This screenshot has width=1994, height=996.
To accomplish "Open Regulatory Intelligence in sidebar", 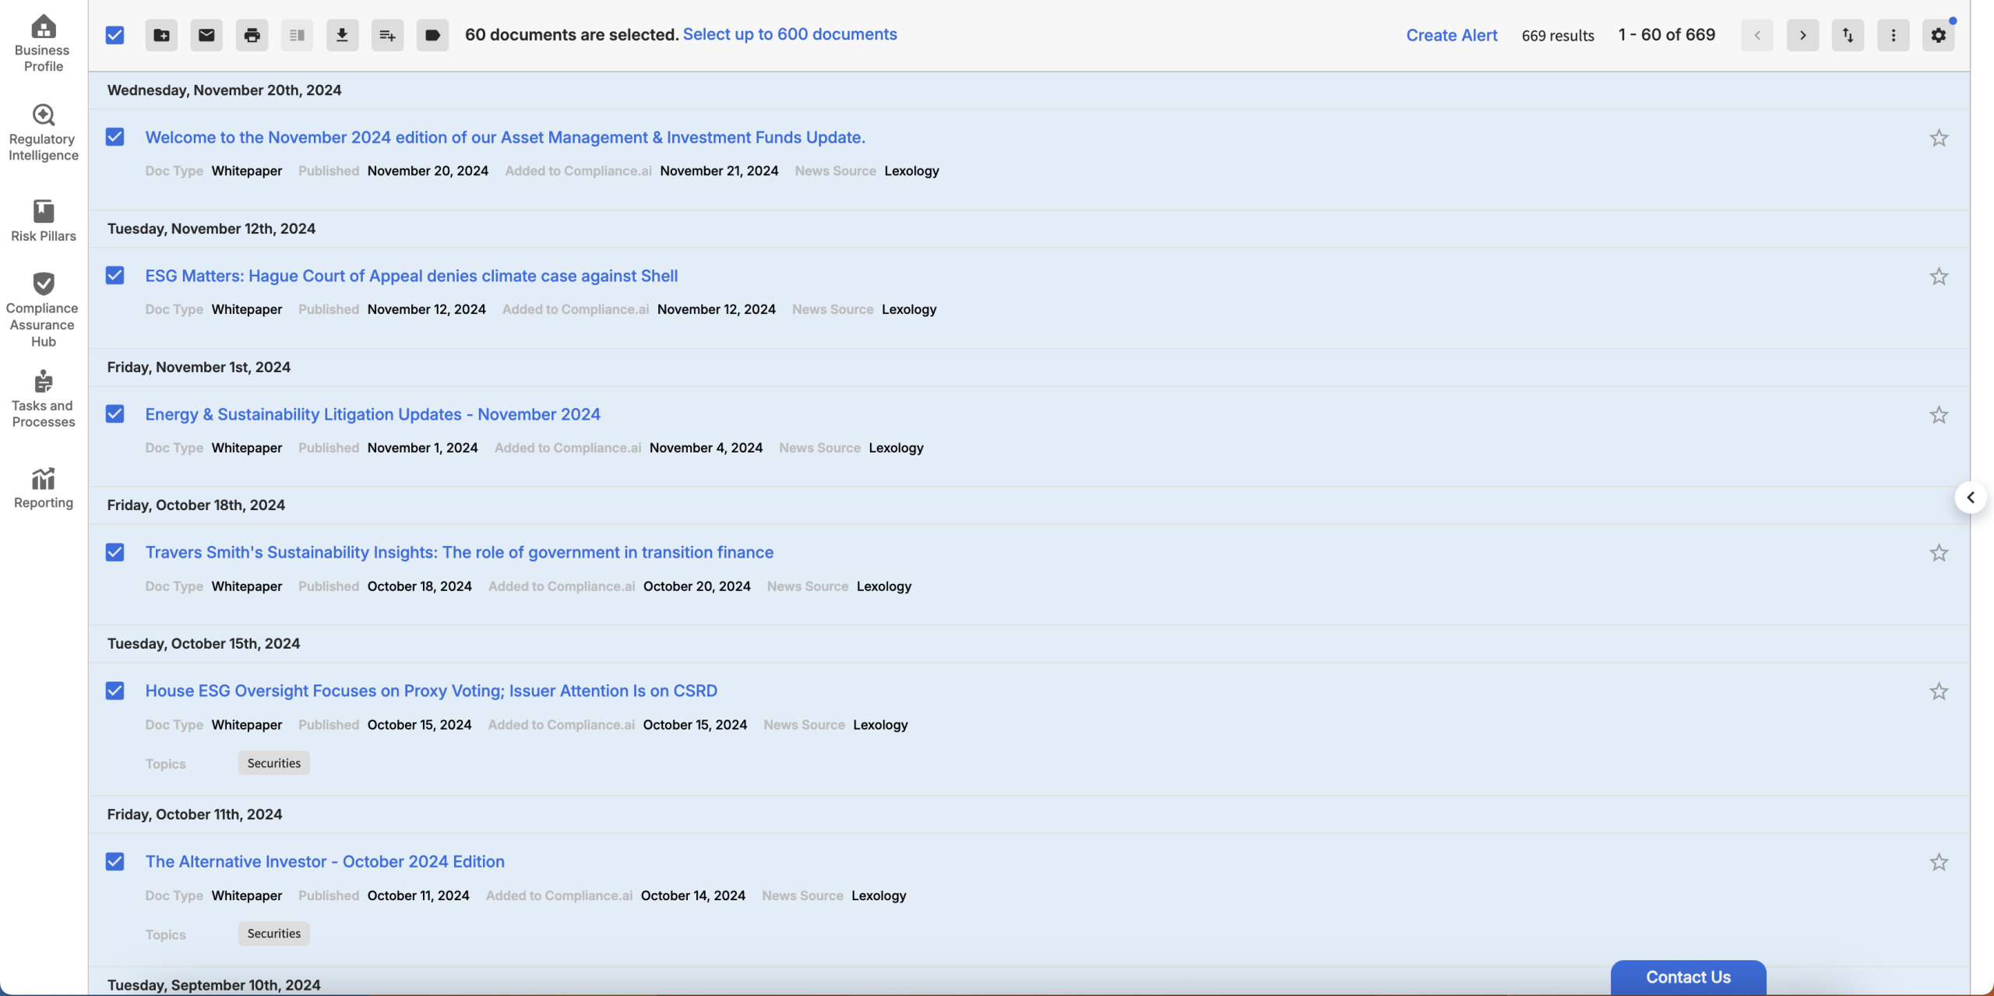I will pyautogui.click(x=44, y=132).
